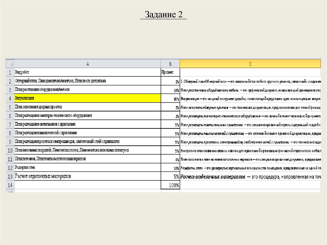Image resolution: width=327 pixels, height=245 pixels.
Task: Click the Select All corner of the spreadsheet
Action: tap(10, 64)
